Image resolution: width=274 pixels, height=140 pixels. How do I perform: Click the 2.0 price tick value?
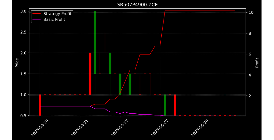pos(24,53)
